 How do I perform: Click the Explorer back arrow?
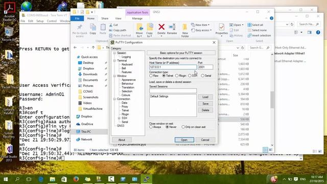pos(75,48)
